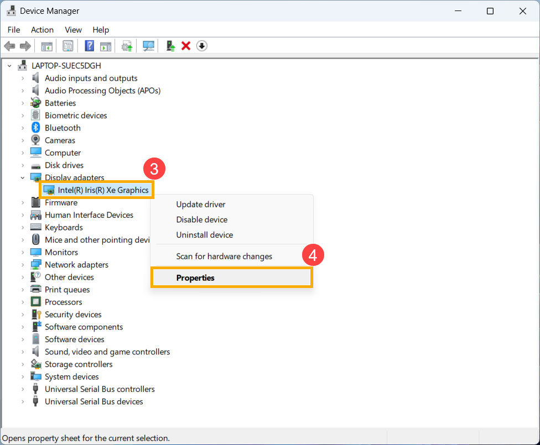This screenshot has width=540, height=445.
Task: Expand the Disk drives chevron
Action: click(x=23, y=165)
